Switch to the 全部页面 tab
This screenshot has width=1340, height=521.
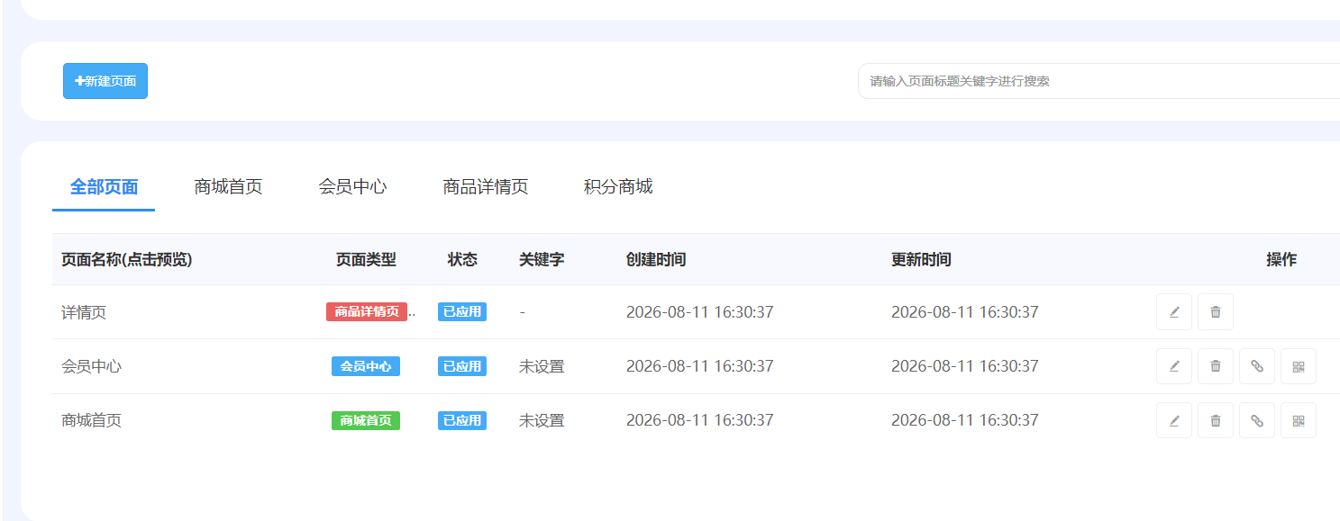(104, 187)
